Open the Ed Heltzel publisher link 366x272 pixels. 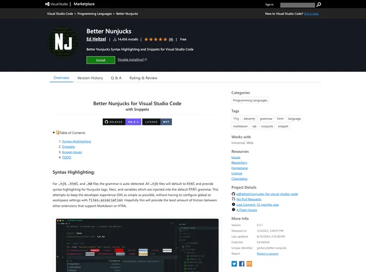(x=96, y=39)
